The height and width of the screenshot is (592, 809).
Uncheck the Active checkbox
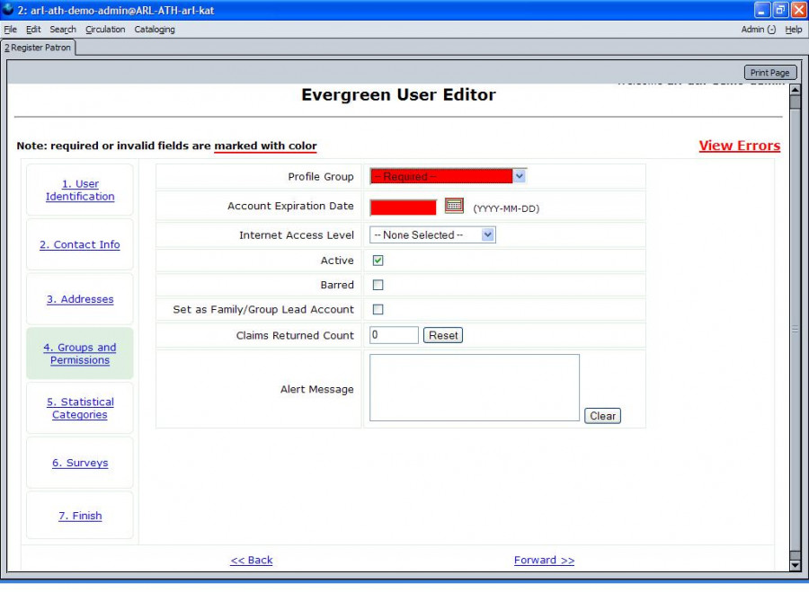click(378, 261)
